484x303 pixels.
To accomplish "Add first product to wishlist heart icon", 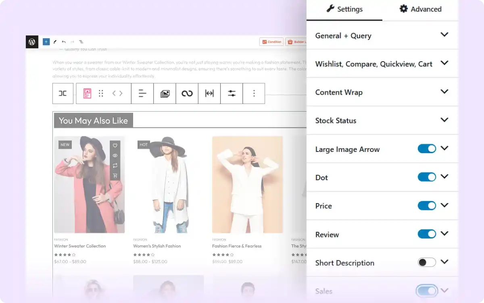I will [115, 145].
